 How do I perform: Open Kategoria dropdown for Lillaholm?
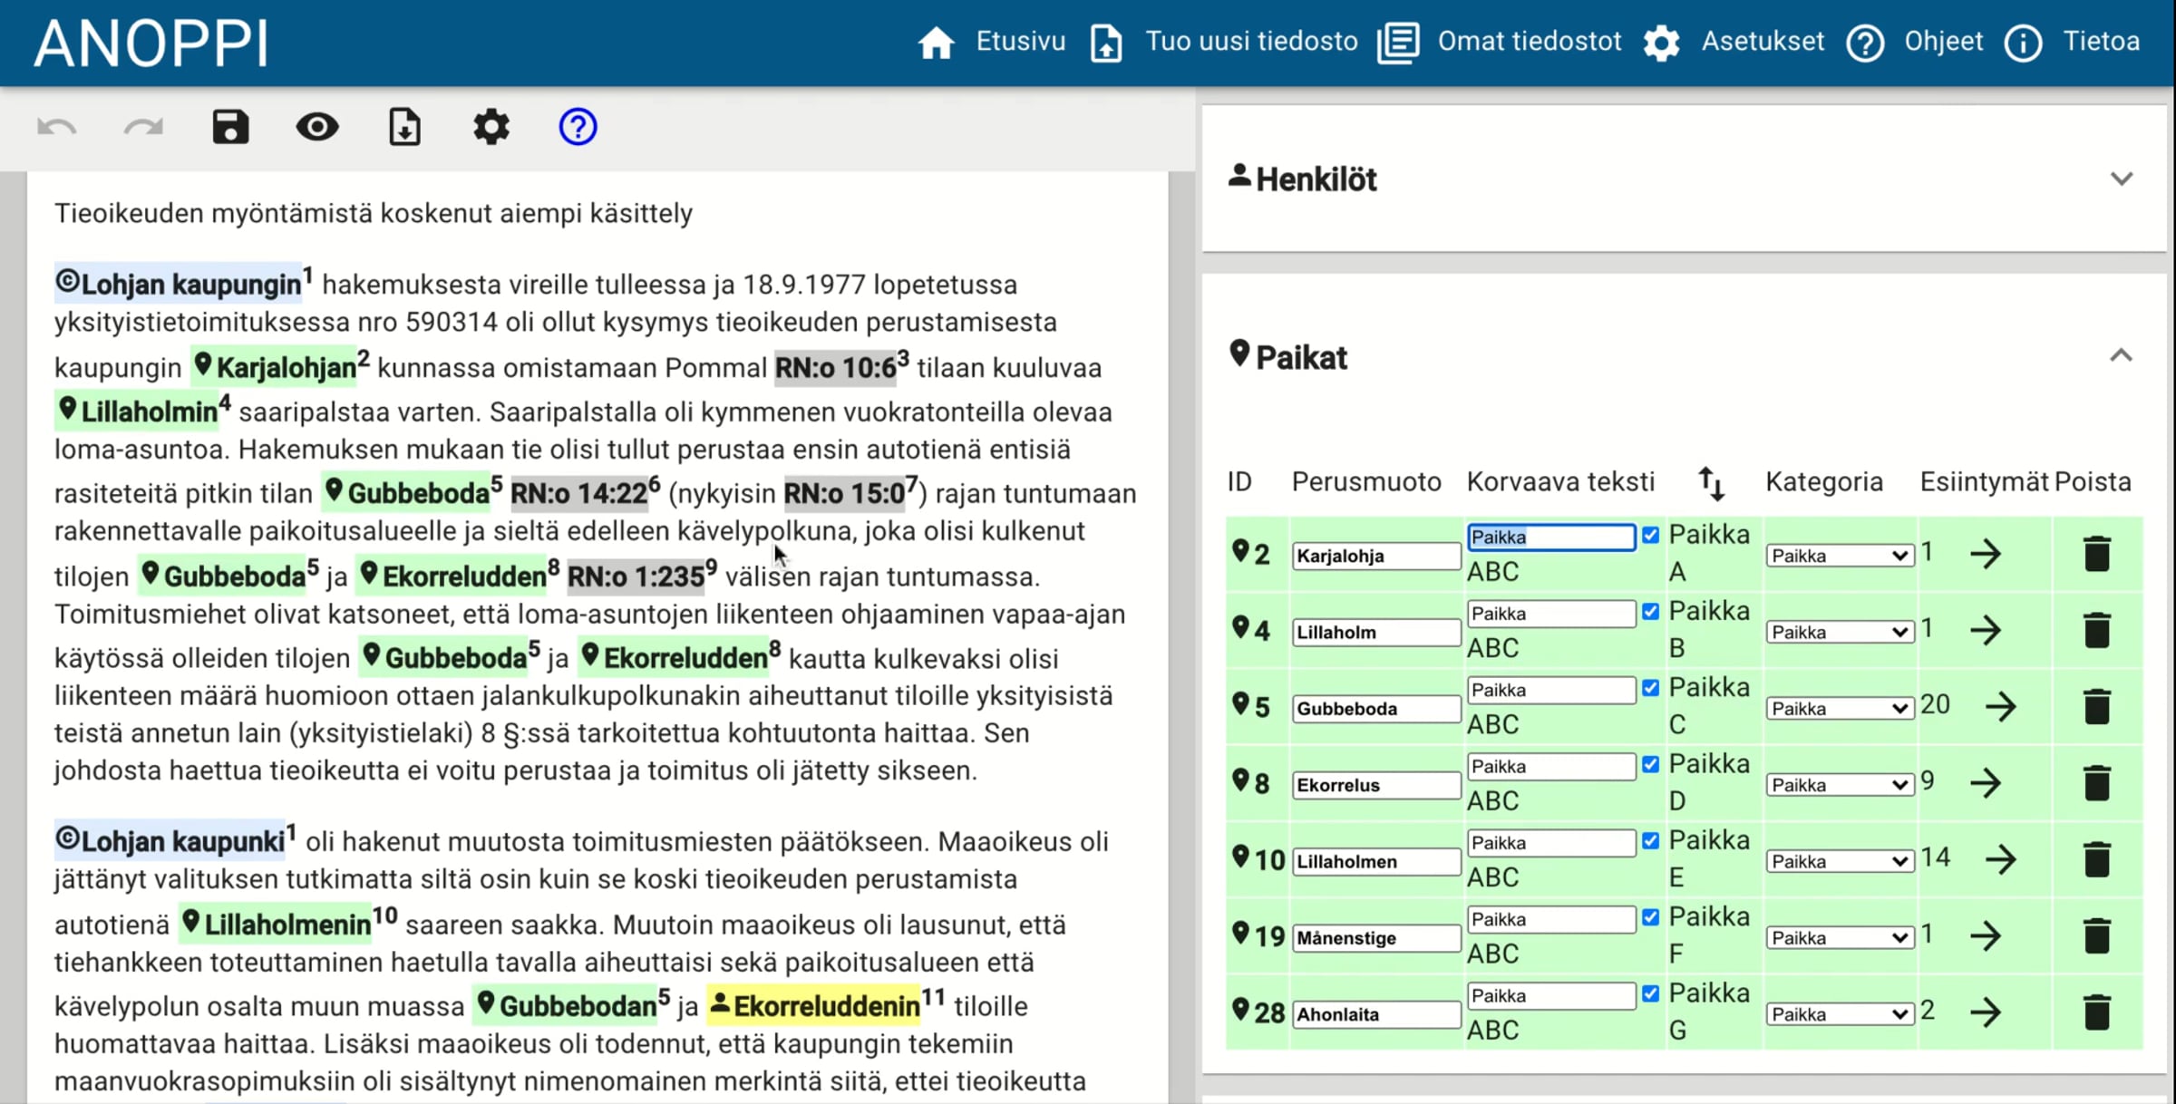[1840, 632]
